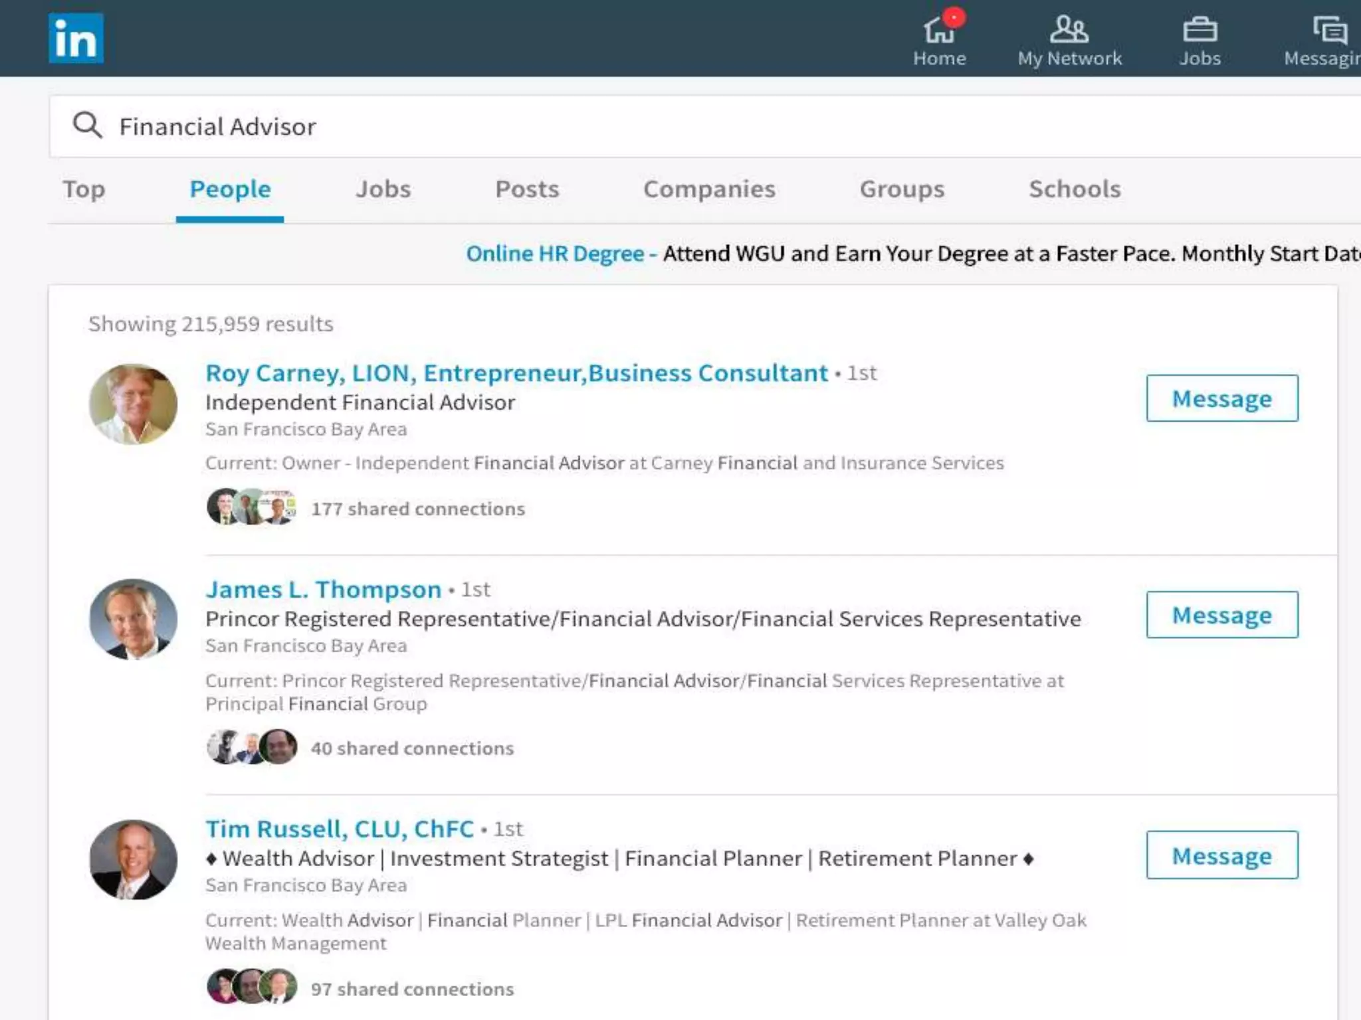Open the Online HR Degree ad link
This screenshot has width=1361, height=1020.
click(555, 254)
